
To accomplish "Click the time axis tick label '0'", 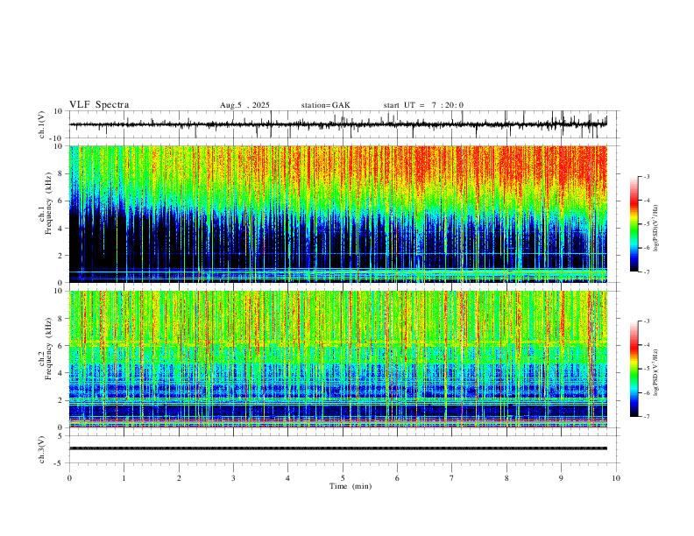I will [69, 478].
